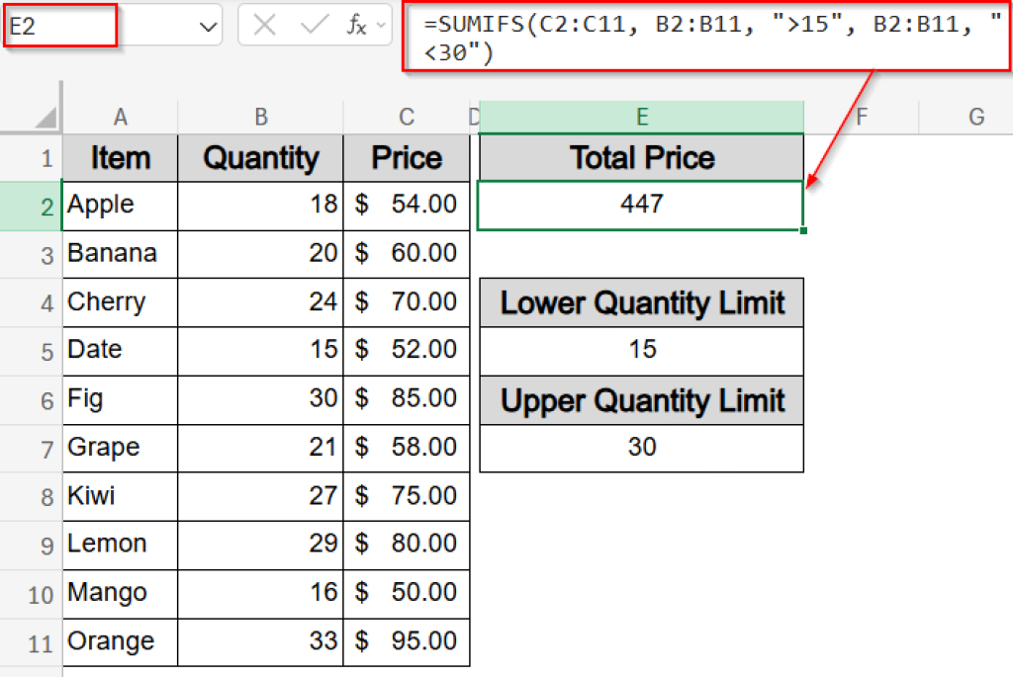The width and height of the screenshot is (1013, 677).
Task: Click the cell containing Orange
Action: tap(119, 641)
